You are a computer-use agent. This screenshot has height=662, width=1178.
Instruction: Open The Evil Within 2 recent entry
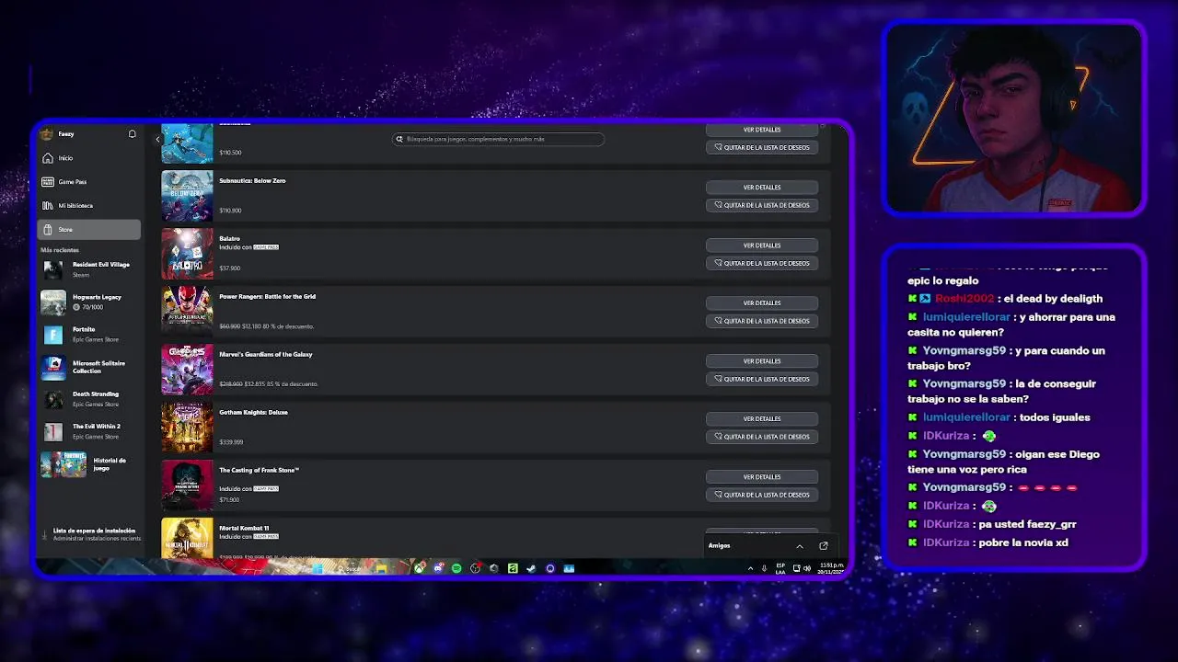pos(88,431)
